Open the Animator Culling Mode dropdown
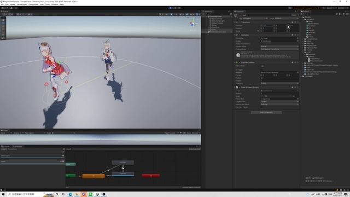Screen dimensions: 350x197 coord(279,49)
